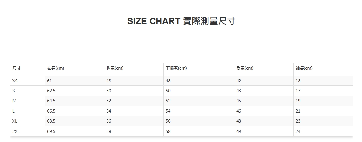
Task: Select the 胸寬(cm) column header
Action: 115,68
